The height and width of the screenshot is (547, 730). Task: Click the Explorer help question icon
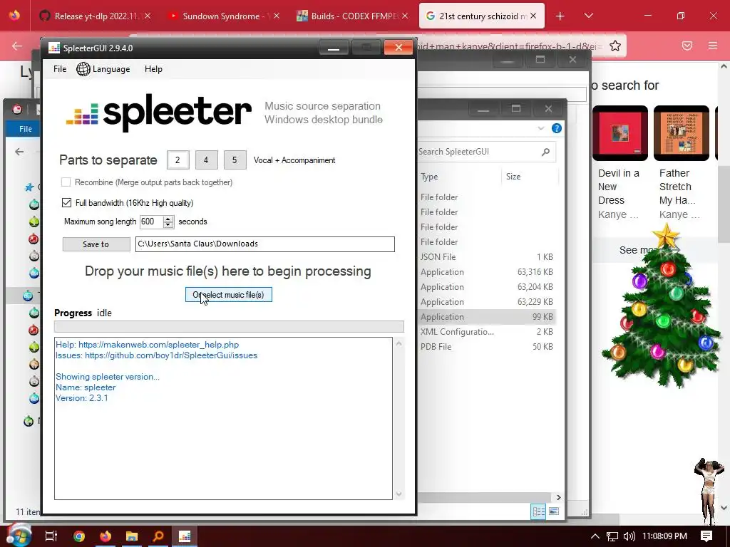coord(557,128)
